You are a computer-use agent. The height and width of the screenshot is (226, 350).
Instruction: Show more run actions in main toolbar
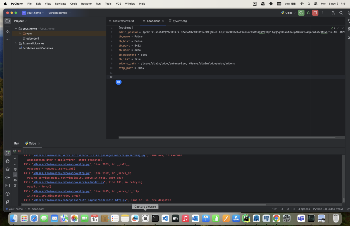pos(322,13)
